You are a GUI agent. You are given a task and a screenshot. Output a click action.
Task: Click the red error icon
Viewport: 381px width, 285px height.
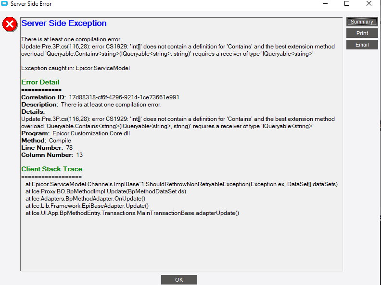point(10,24)
